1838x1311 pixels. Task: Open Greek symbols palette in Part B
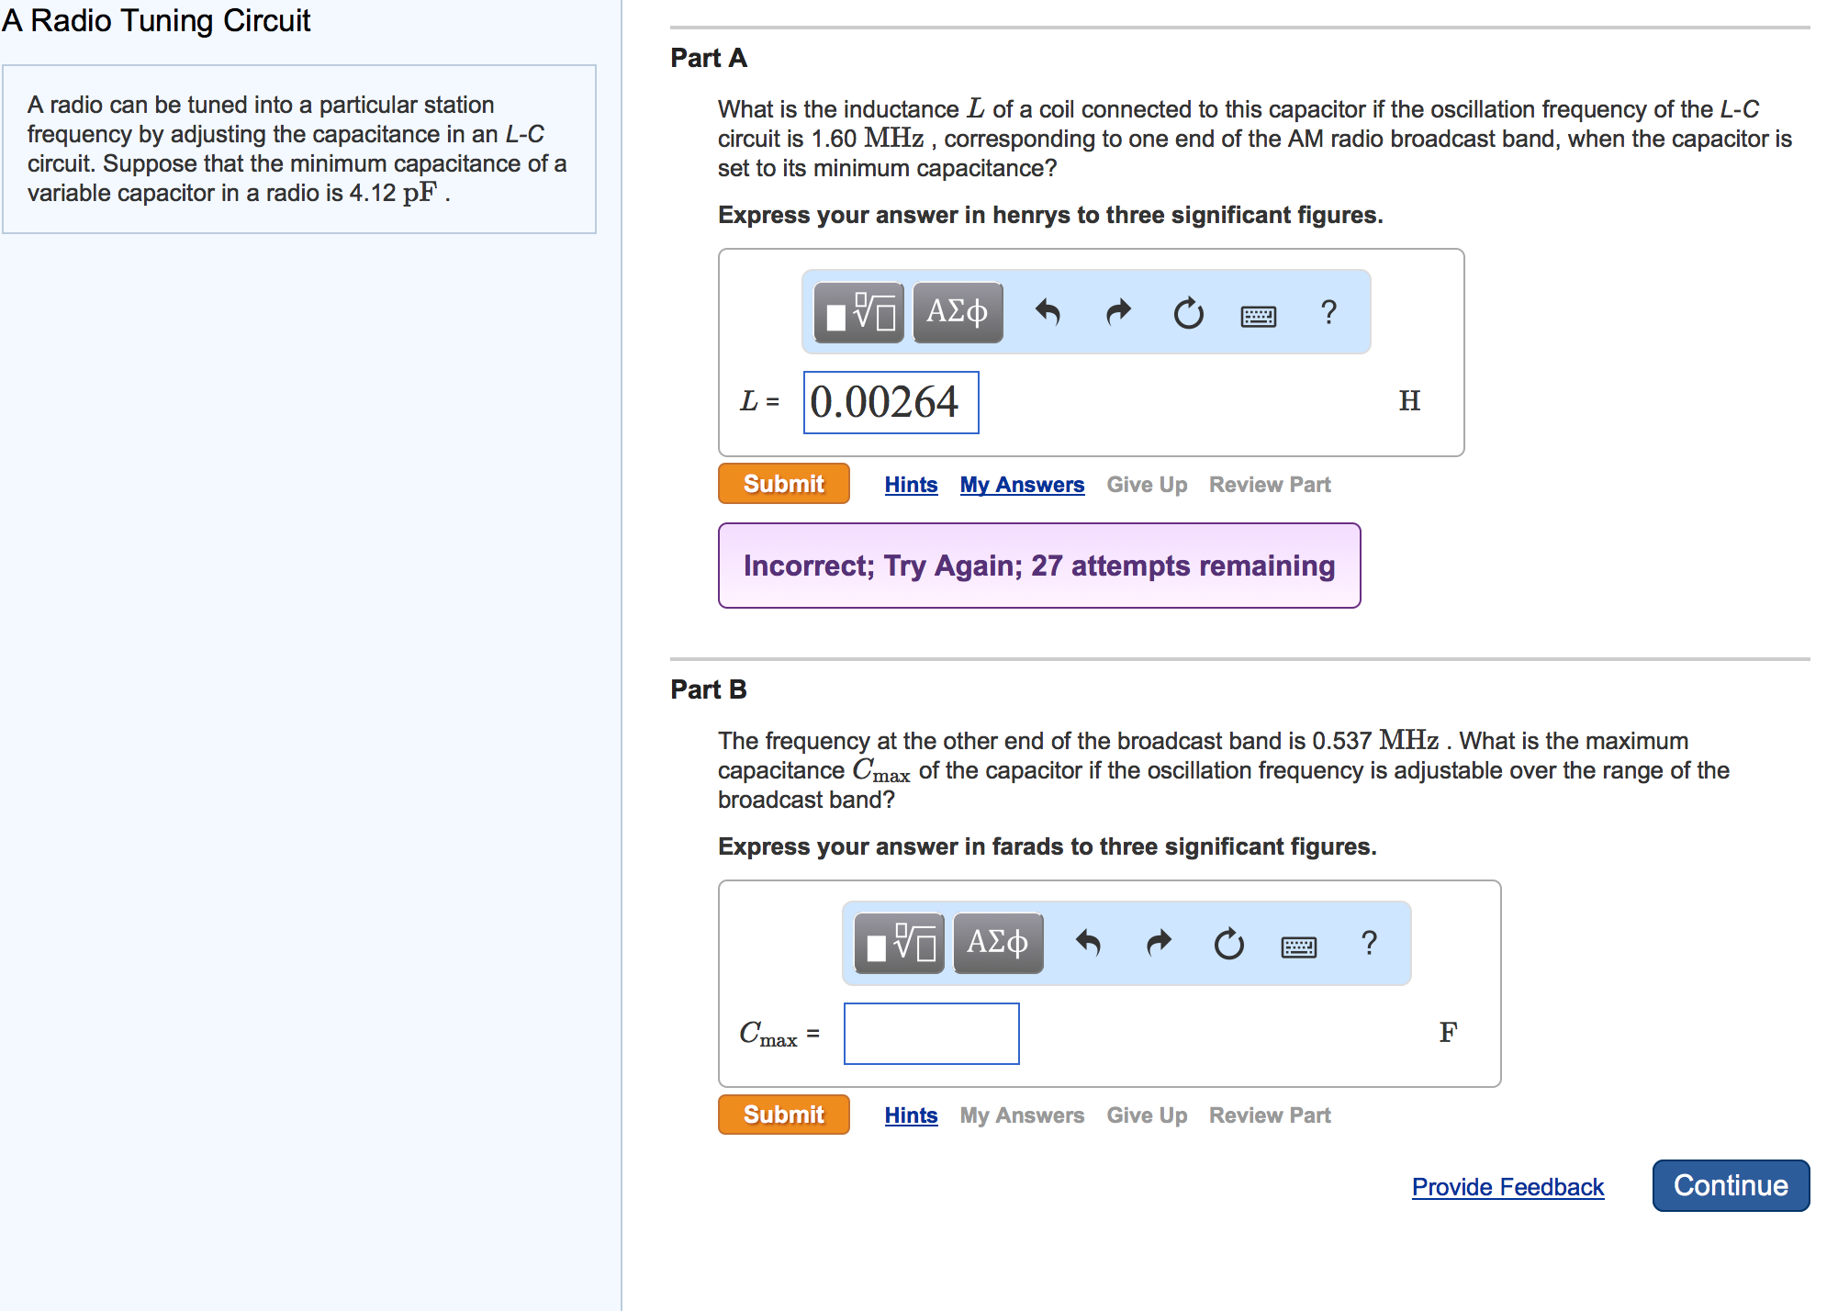(997, 944)
